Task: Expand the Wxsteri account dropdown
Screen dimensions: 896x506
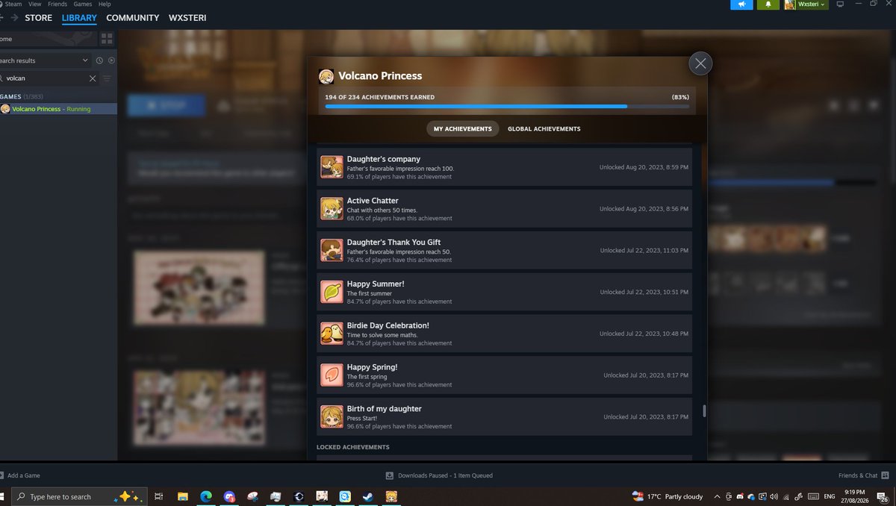Action: 806,4
